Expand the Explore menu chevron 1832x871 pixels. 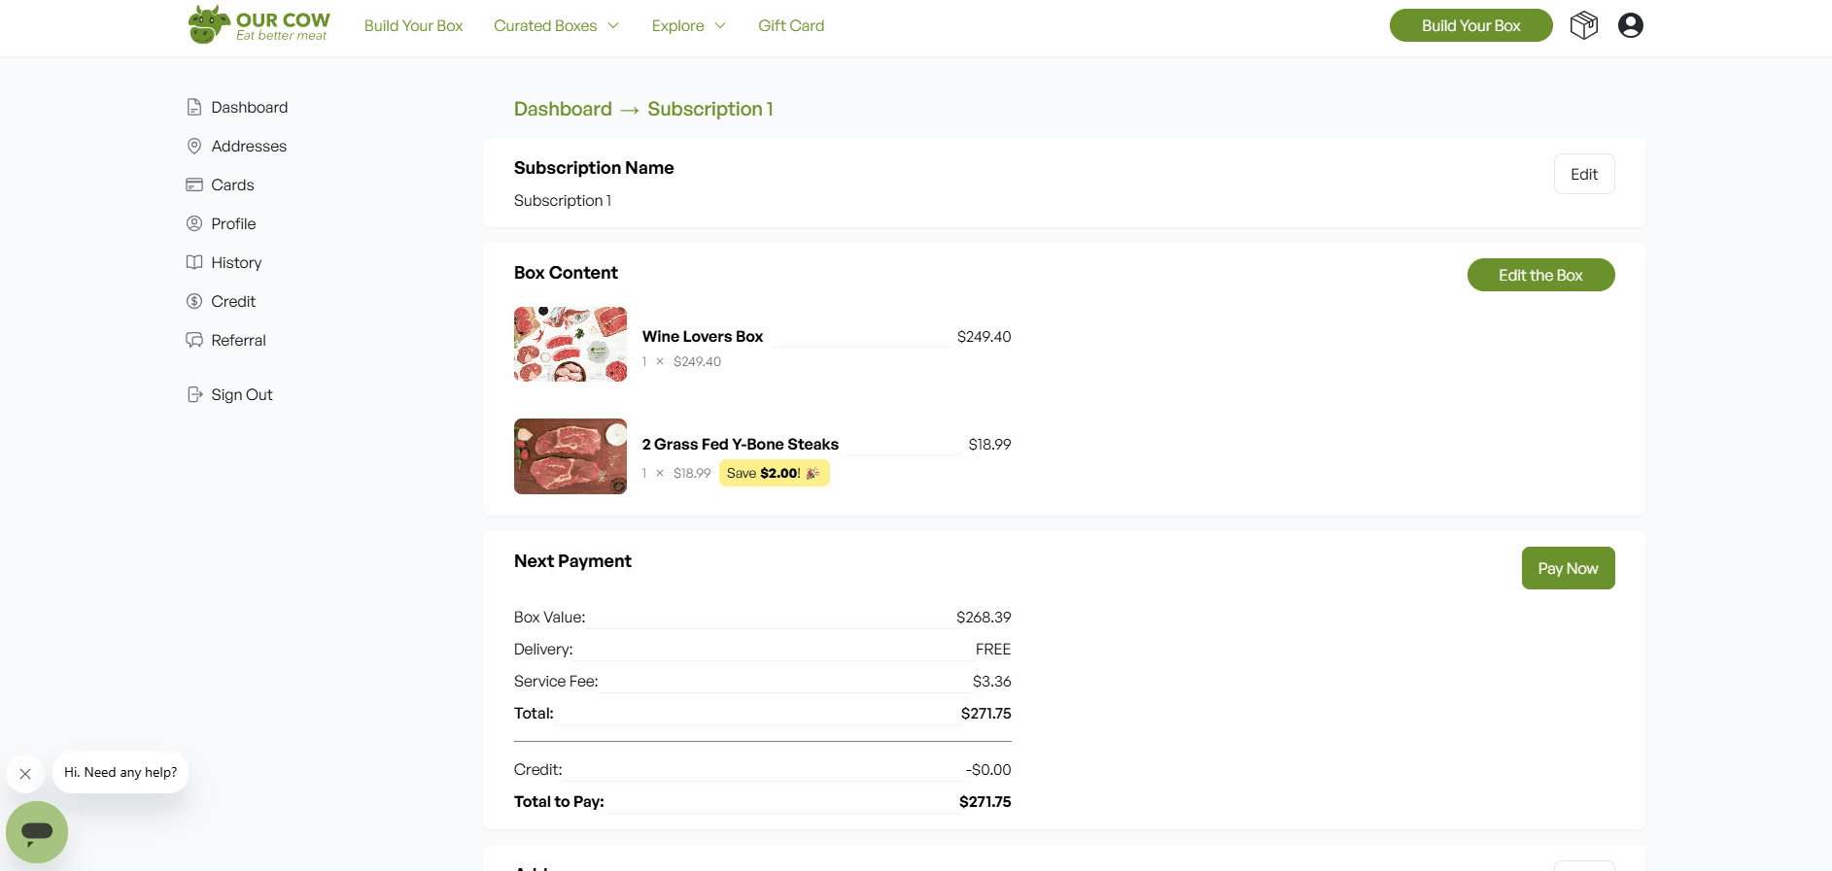720,25
